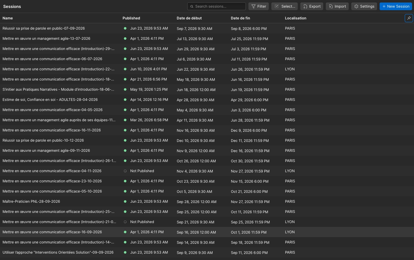This screenshot has height=260, width=414.
Task: Click start date Jun 18, 2026 12:00 AM
Action: 196,90
